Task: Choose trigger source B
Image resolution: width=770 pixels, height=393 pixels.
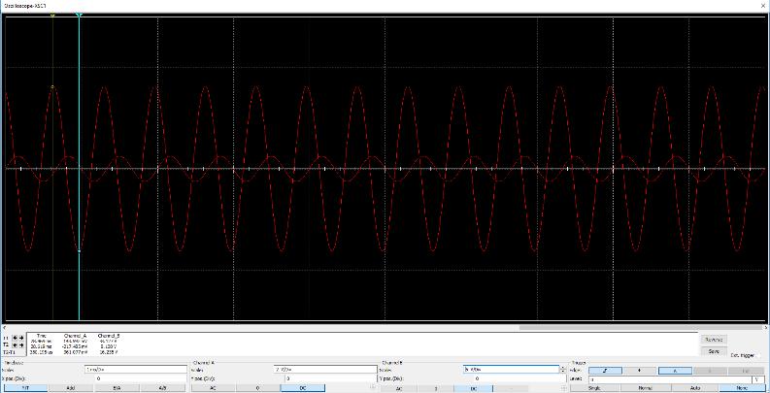Action: (710, 371)
